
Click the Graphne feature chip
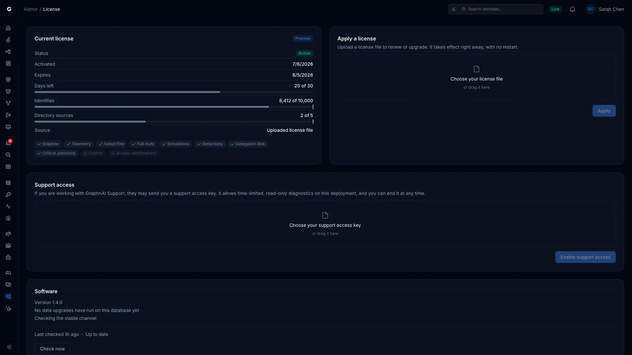(48, 144)
